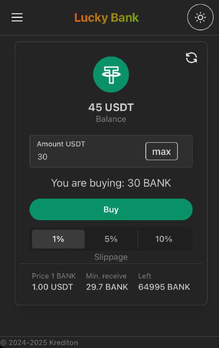Click the Slippage label

click(x=111, y=257)
